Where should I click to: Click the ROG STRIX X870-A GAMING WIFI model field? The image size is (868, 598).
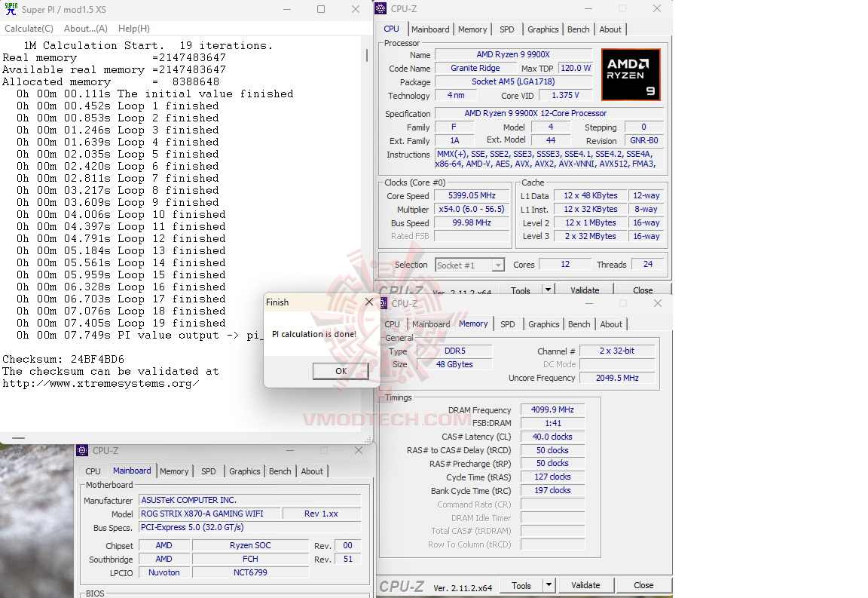point(209,514)
